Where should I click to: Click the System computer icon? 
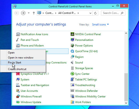[x=18, y=80]
